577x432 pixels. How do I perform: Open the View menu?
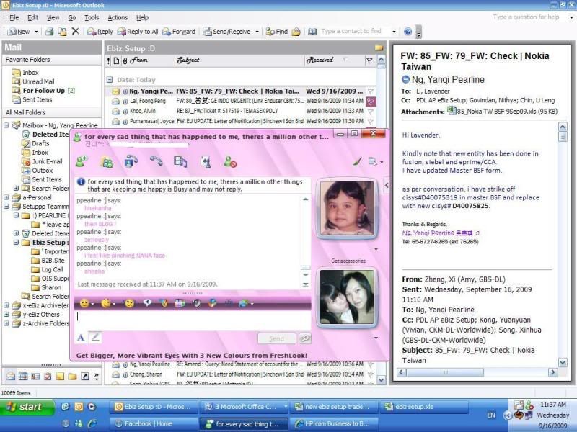tap(53, 17)
